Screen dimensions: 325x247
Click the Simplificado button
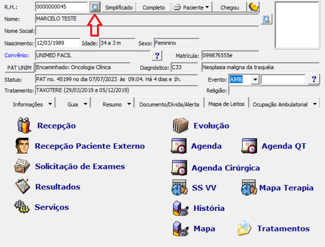click(119, 7)
